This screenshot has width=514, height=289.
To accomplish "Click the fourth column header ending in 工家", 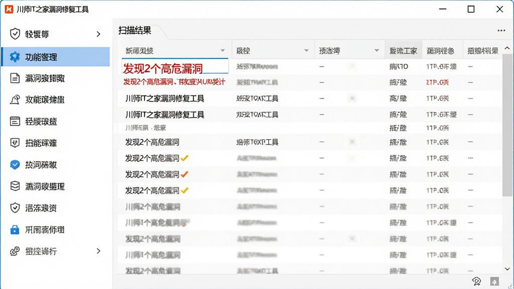I will 403,51.
